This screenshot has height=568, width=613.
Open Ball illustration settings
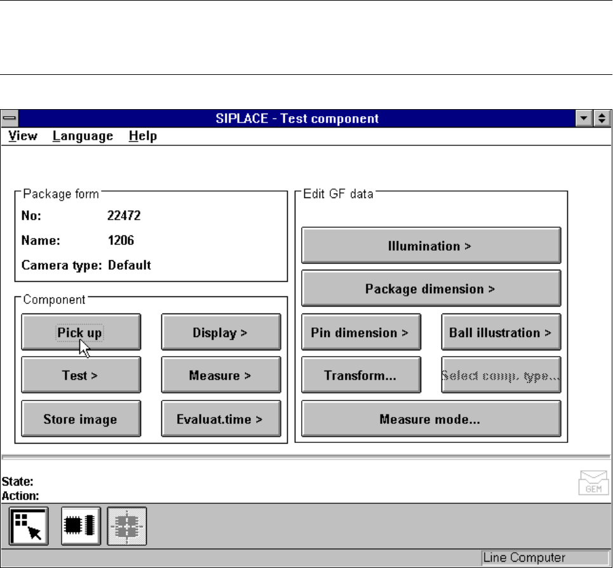[x=501, y=332]
